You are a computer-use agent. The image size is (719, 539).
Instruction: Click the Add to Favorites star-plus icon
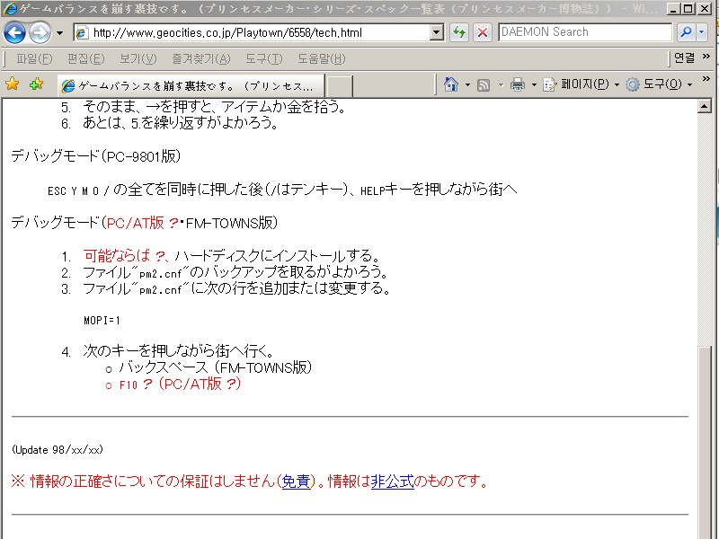click(36, 84)
